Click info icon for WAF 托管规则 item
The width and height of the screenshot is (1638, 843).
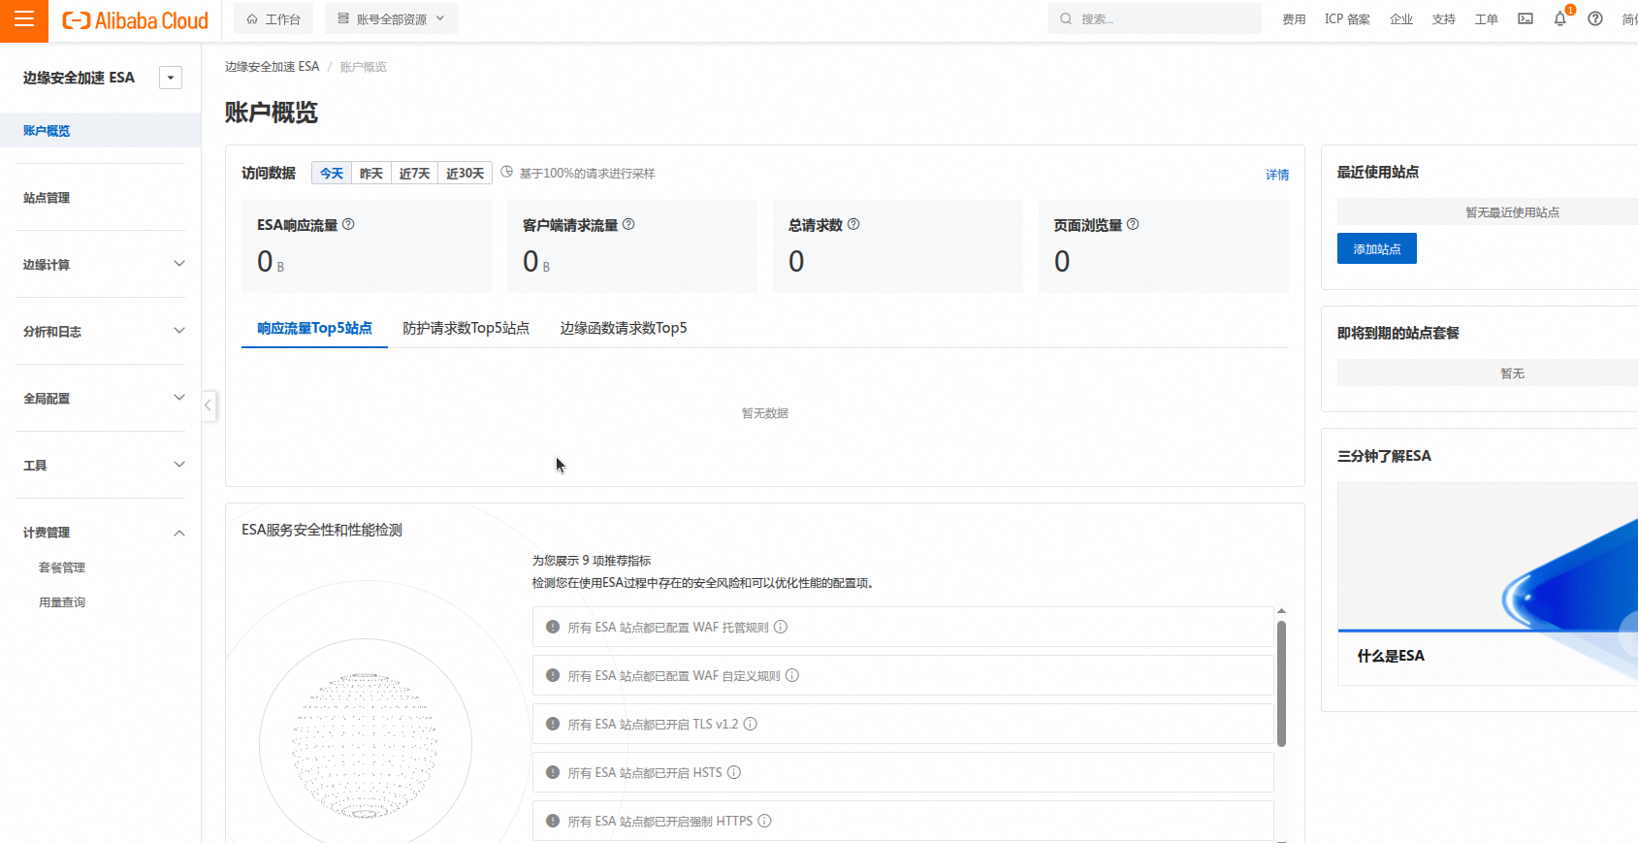click(781, 628)
